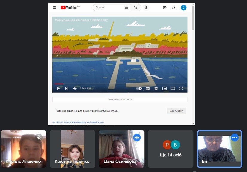Select Крістіна Теличко's video tile

(73, 149)
